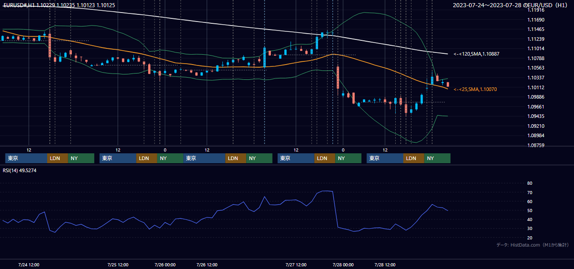
Task: Click the 1.08984 price axis label
Action: coord(535,135)
